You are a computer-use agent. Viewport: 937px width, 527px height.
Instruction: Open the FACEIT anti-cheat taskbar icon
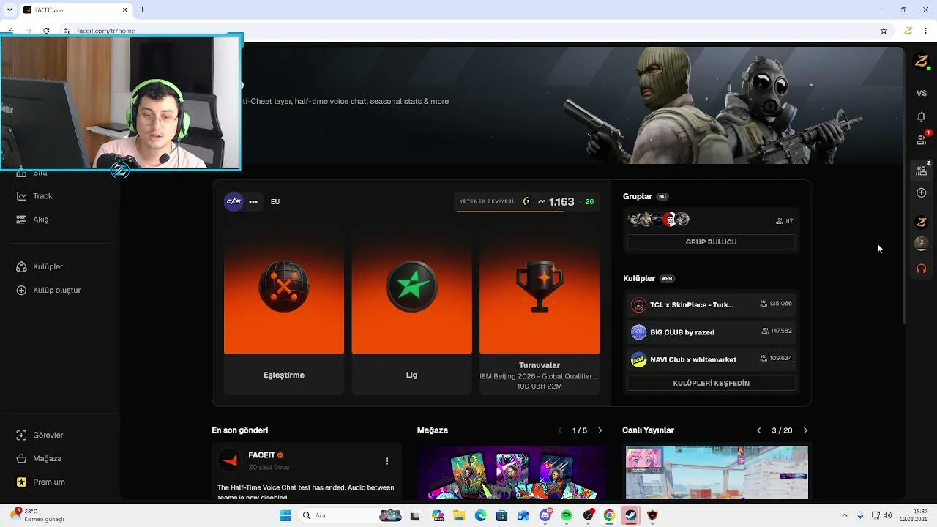click(x=652, y=516)
